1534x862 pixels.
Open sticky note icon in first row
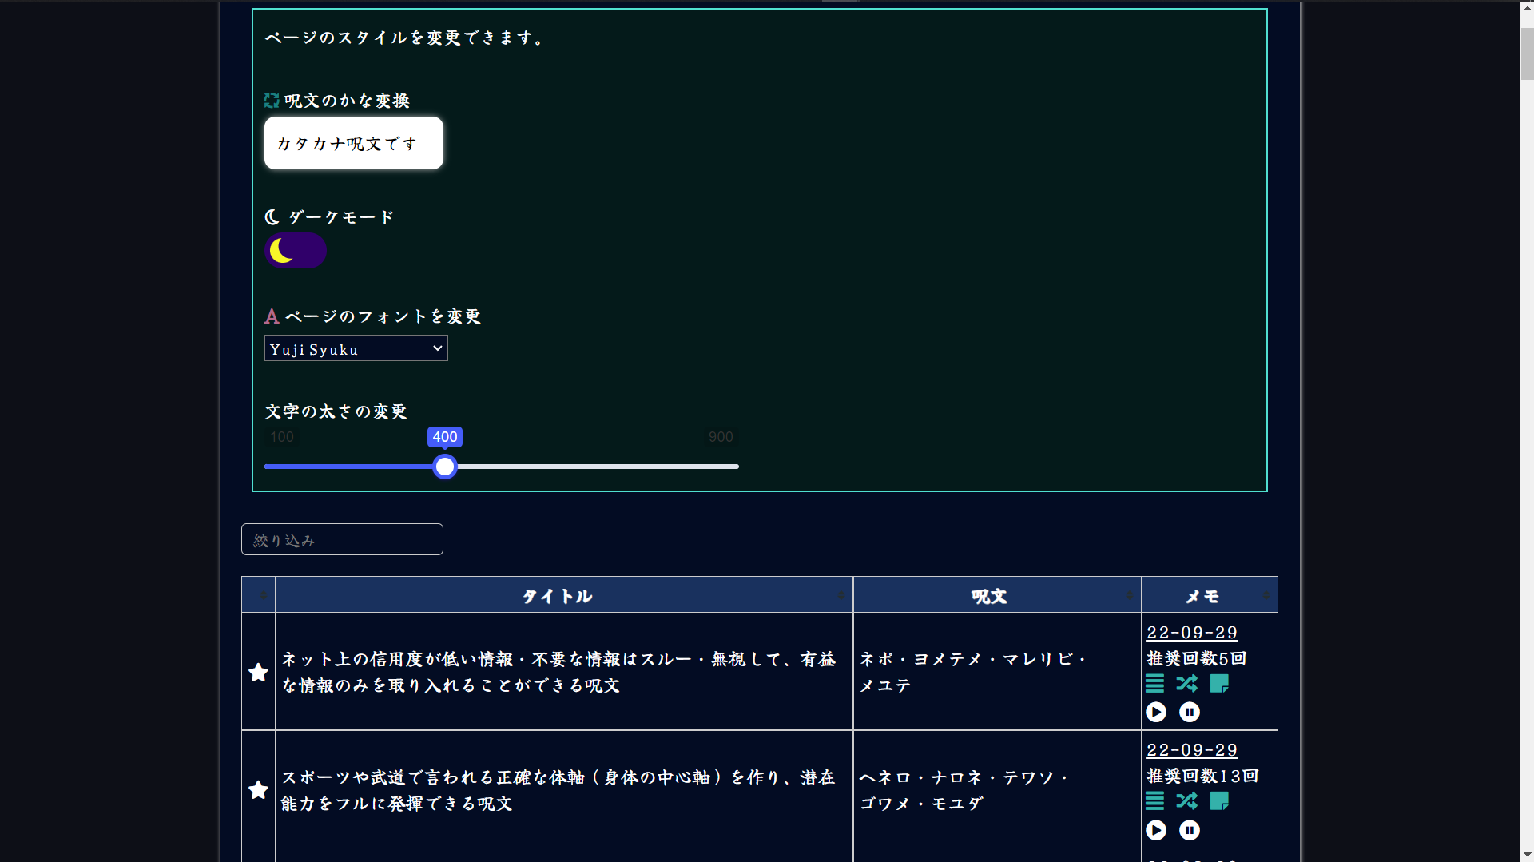point(1219,684)
